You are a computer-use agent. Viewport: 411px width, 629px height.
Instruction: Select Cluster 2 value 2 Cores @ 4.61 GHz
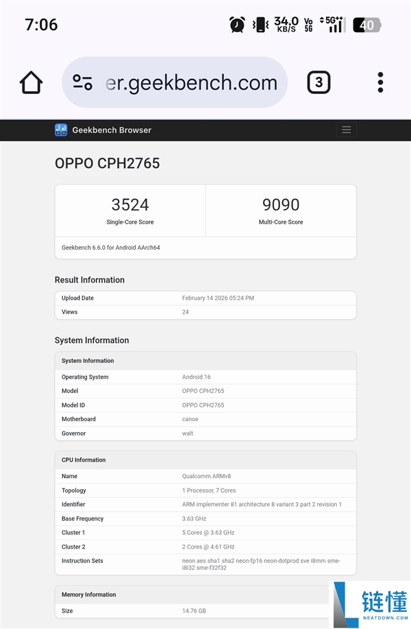tap(208, 547)
